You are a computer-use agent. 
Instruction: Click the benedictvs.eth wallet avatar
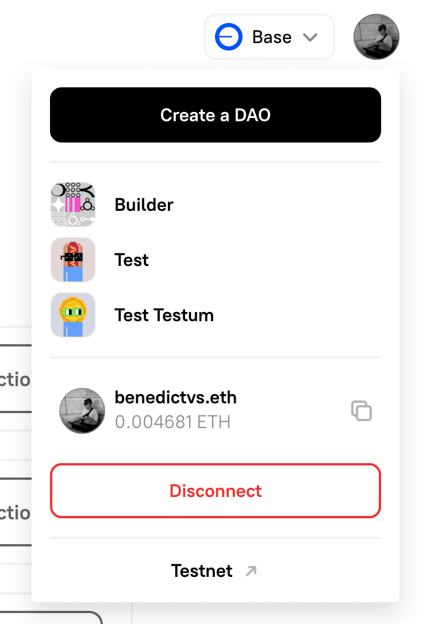pos(82,411)
